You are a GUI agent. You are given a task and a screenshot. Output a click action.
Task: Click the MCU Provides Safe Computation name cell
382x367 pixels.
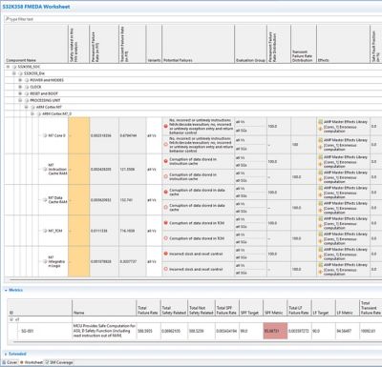click(x=104, y=331)
